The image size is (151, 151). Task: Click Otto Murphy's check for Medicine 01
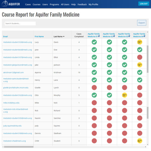click(94, 95)
